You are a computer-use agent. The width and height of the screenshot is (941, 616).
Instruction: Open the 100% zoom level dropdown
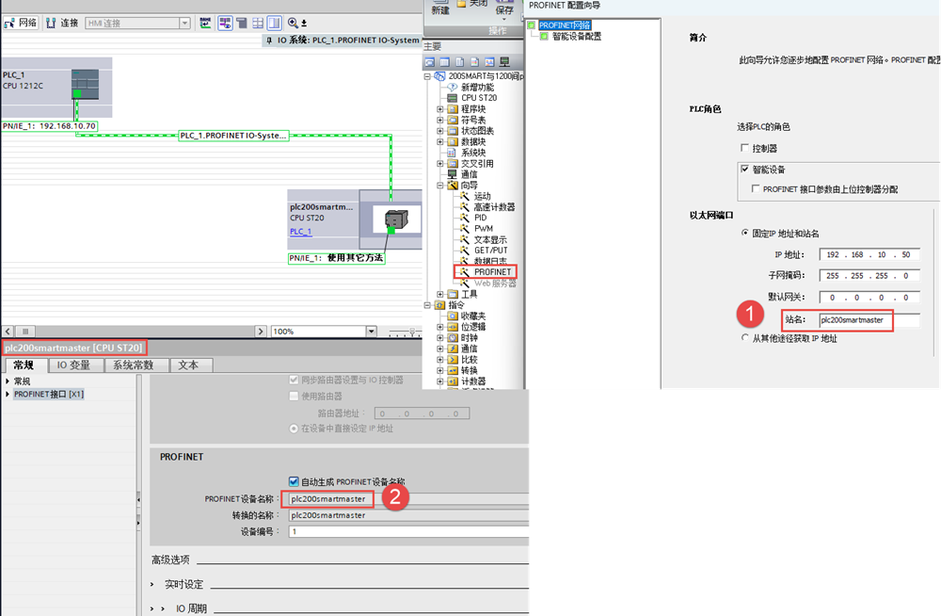[x=372, y=332]
